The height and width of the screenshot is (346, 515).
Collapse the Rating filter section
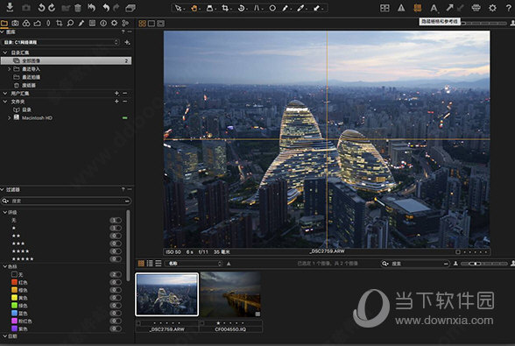5,212
